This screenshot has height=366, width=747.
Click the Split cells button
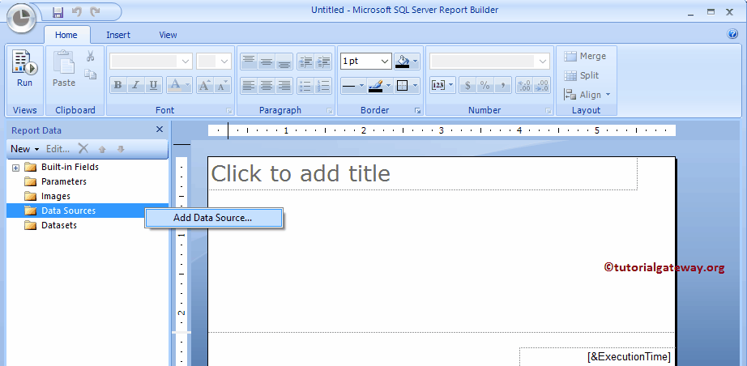[581, 75]
